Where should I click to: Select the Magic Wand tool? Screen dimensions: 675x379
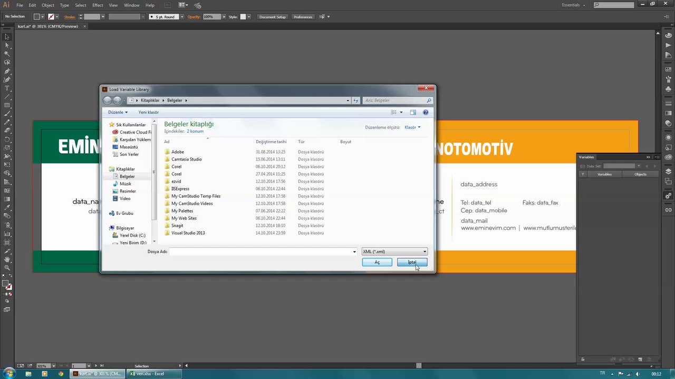(7, 54)
